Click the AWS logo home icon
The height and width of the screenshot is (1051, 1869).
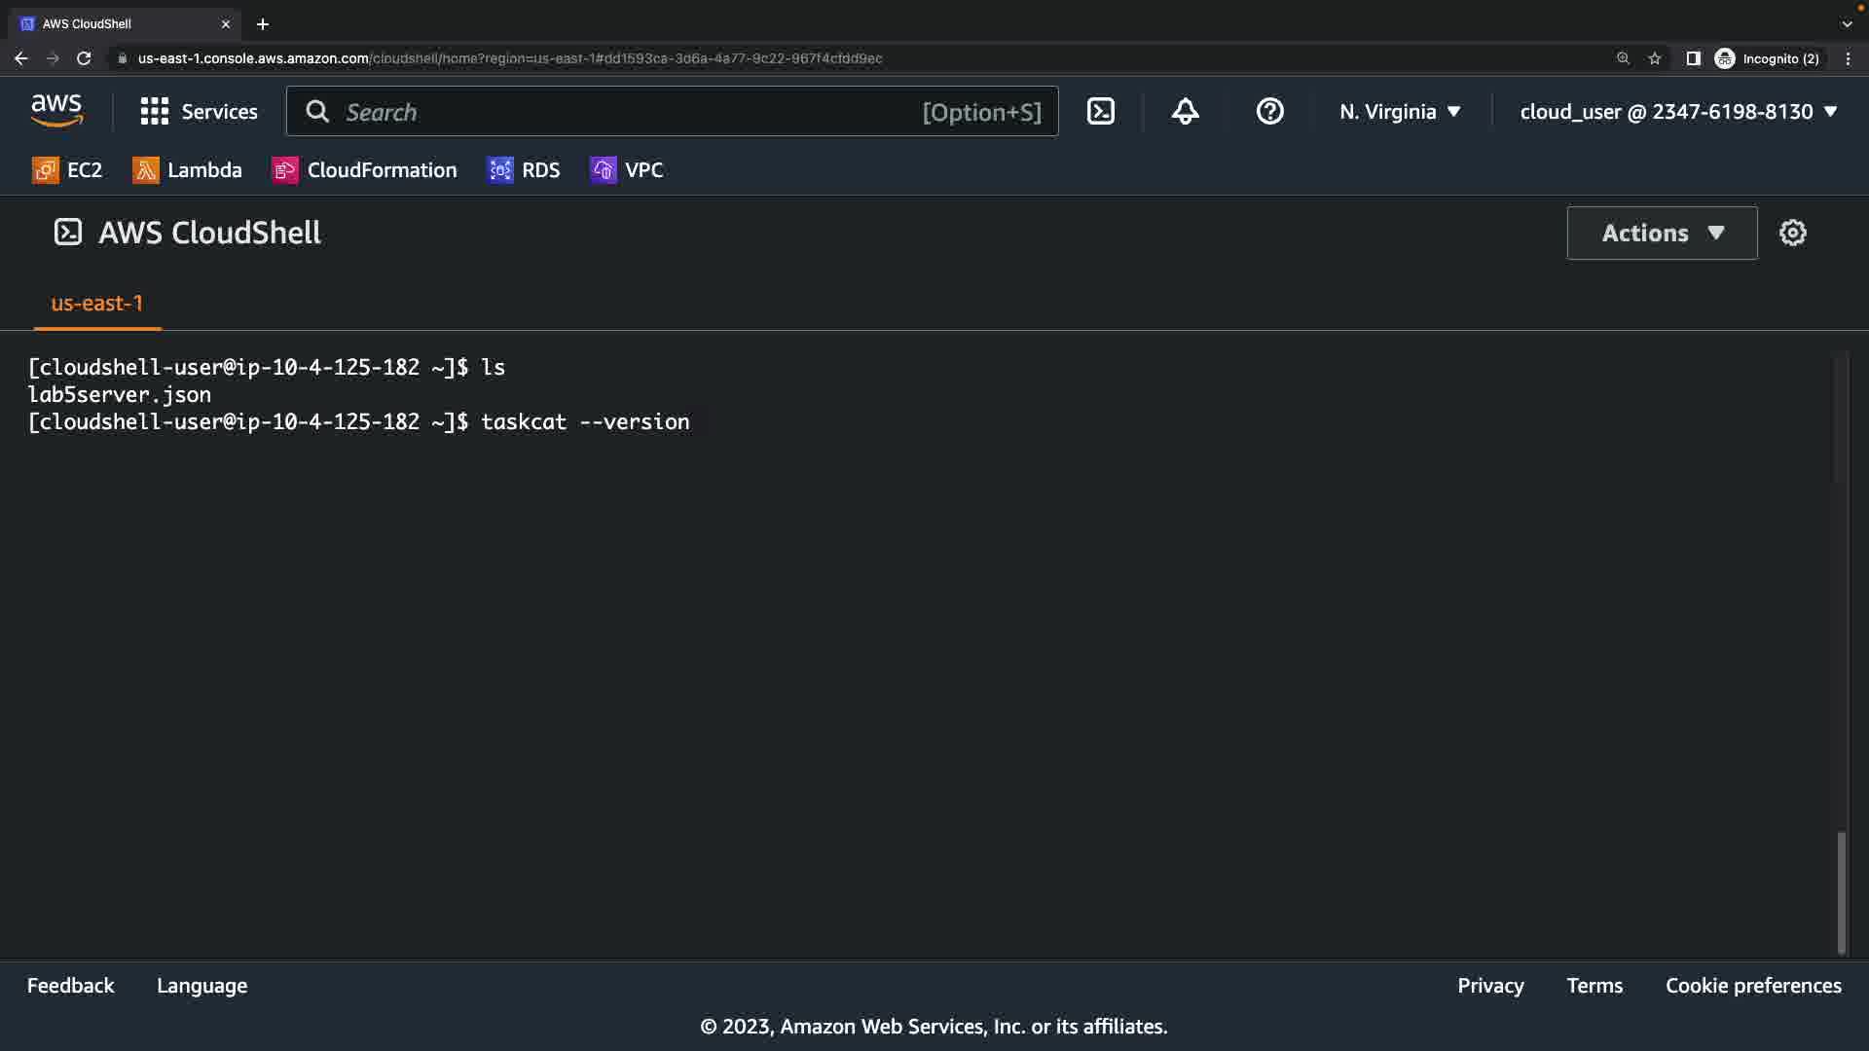(x=56, y=111)
